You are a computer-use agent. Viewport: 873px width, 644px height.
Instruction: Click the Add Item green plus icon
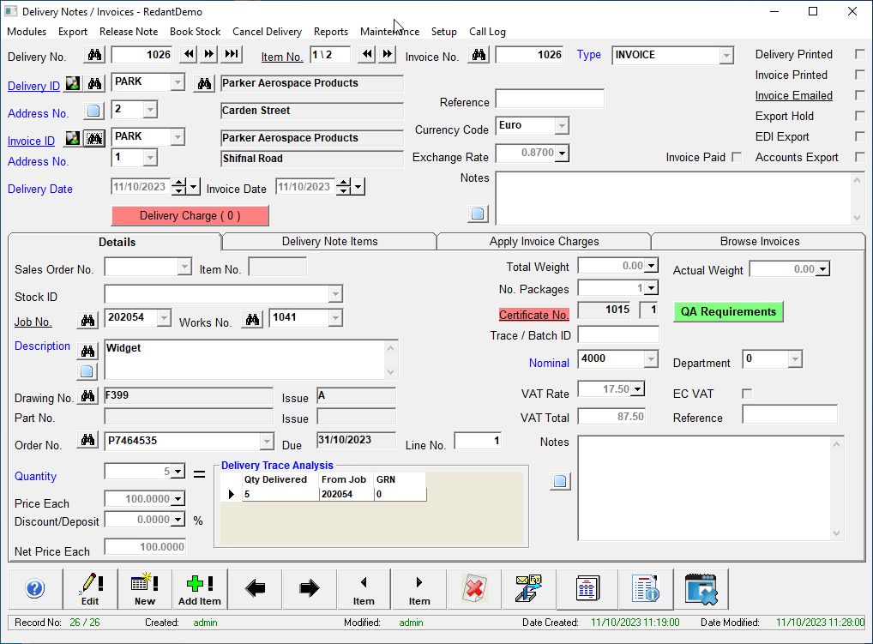click(199, 587)
